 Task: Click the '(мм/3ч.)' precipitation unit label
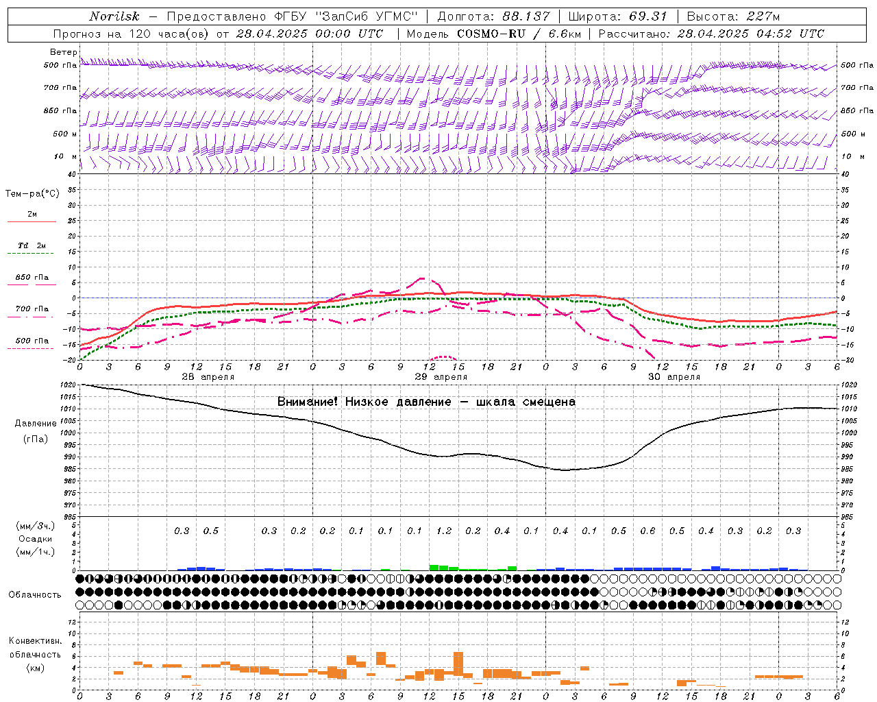click(x=35, y=526)
